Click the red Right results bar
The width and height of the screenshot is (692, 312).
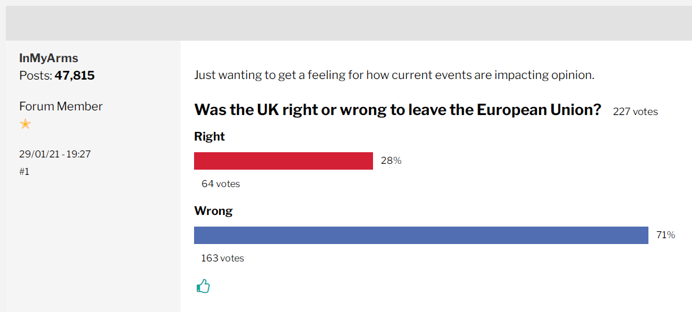coord(284,160)
